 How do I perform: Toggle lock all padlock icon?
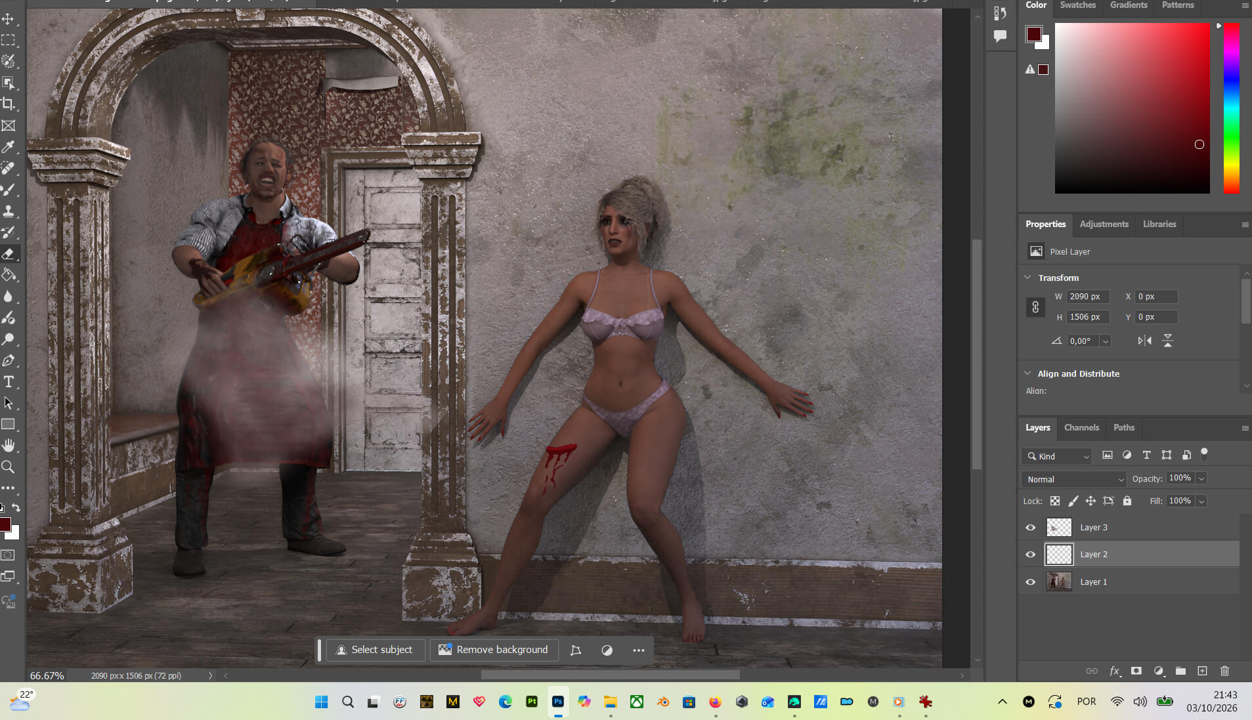tap(1127, 501)
